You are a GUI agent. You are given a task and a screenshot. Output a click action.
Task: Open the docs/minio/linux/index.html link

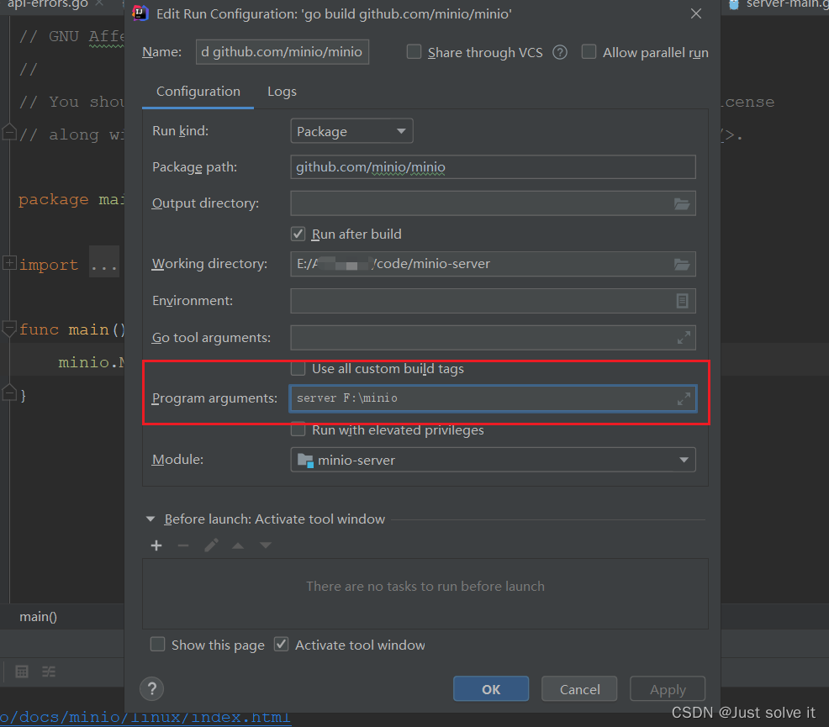145,718
